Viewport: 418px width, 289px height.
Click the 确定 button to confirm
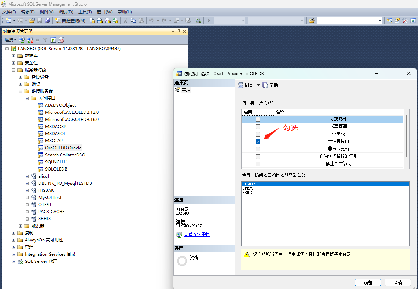(x=368, y=282)
